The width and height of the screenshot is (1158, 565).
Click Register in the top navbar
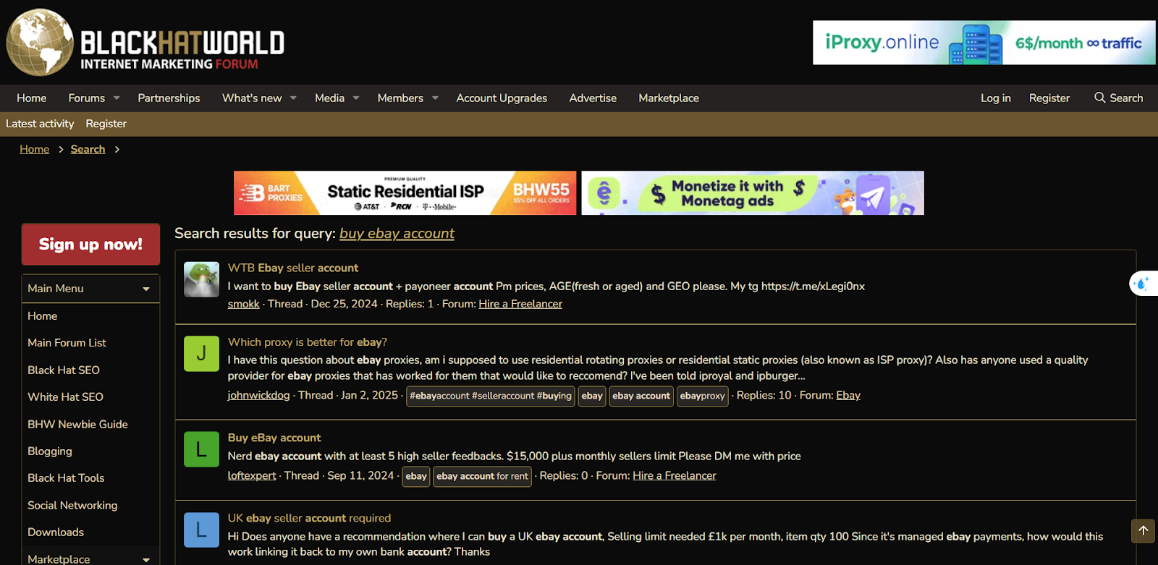tap(1049, 98)
